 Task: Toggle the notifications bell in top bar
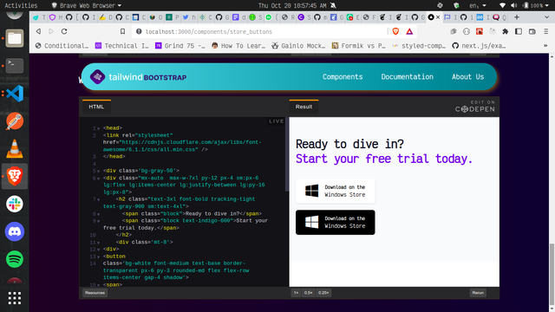click(333, 5)
